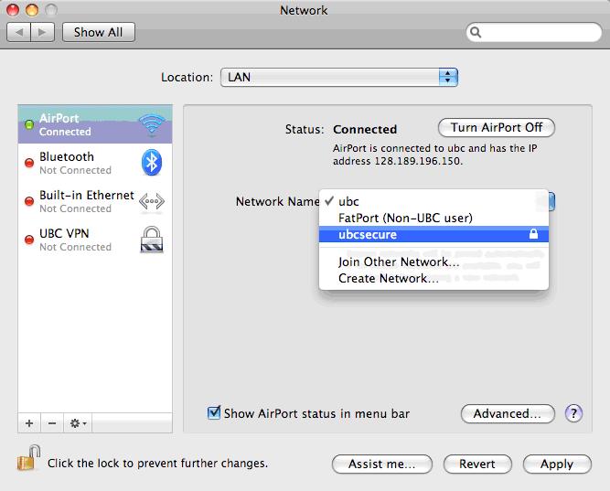Open the gear action menu

click(78, 423)
